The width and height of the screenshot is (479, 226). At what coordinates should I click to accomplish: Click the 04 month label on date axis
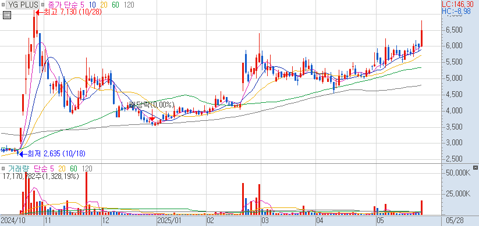320,221
